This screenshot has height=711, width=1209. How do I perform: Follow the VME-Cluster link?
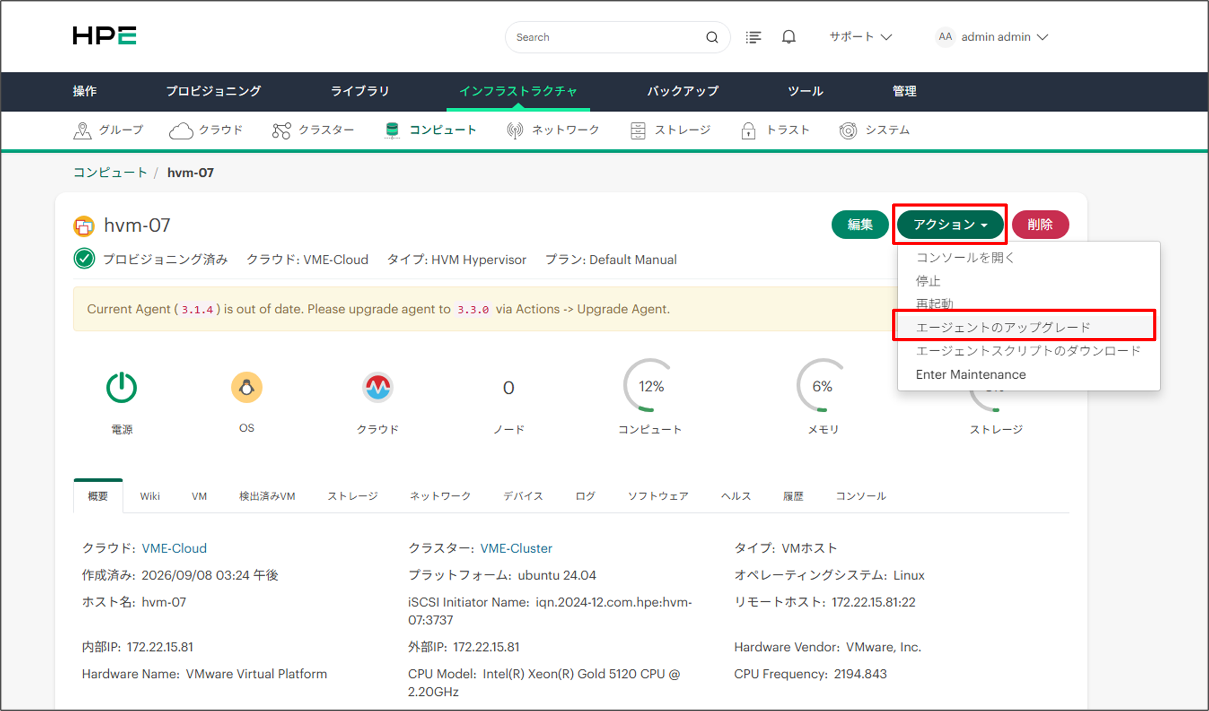[516, 548]
